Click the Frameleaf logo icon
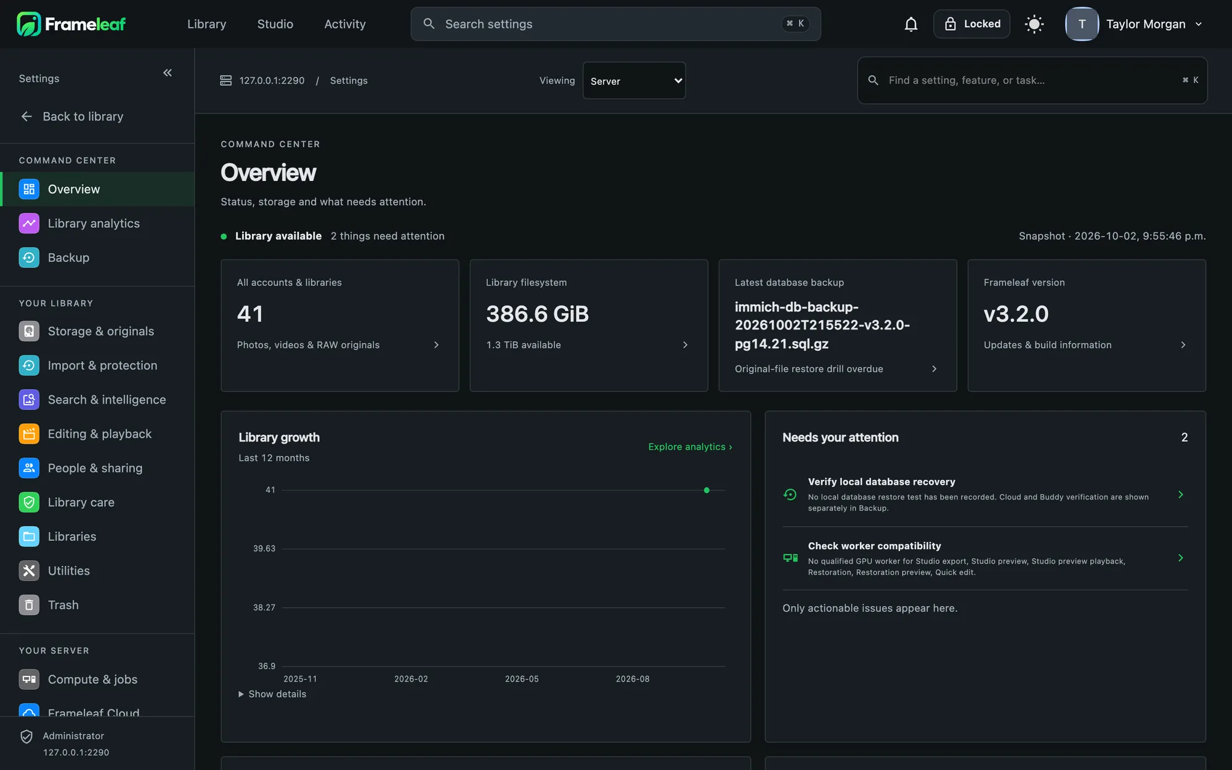The width and height of the screenshot is (1232, 770). click(x=28, y=24)
